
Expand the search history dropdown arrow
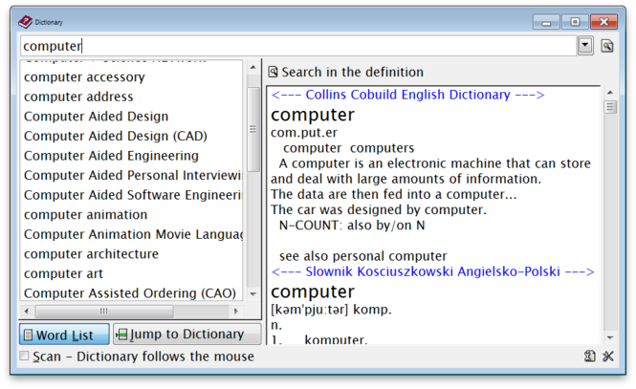pos(585,45)
